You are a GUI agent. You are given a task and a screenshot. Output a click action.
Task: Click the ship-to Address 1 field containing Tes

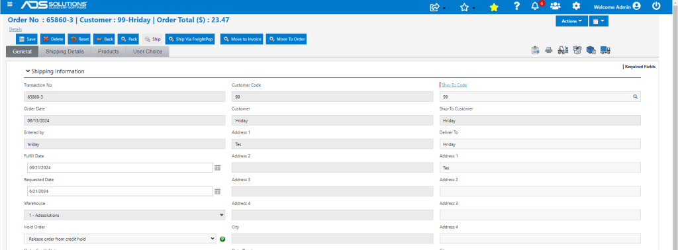point(540,167)
